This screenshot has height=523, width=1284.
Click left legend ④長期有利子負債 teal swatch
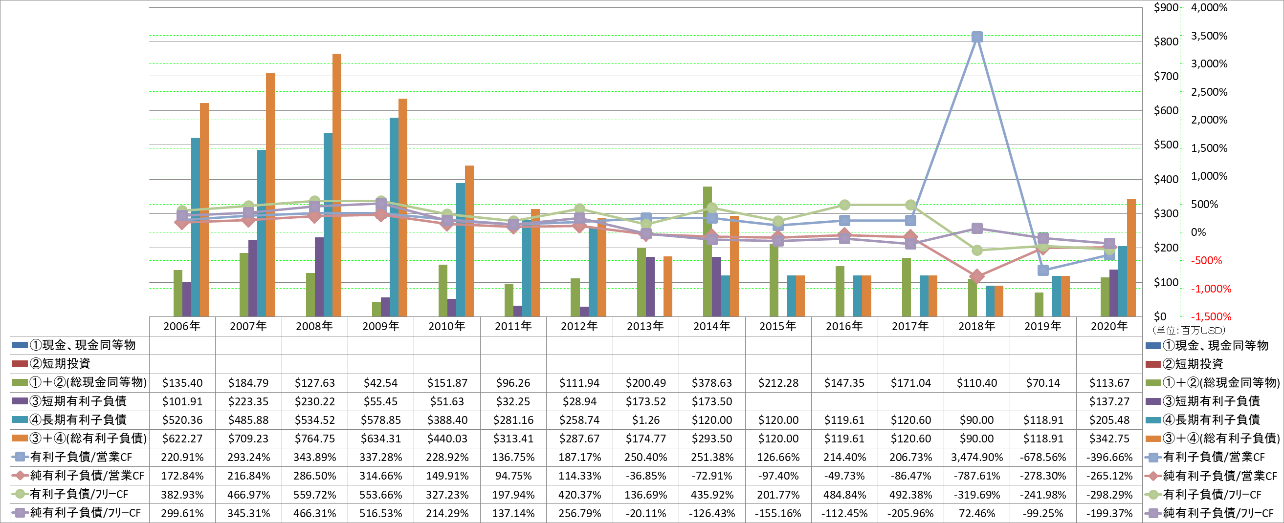(20, 419)
